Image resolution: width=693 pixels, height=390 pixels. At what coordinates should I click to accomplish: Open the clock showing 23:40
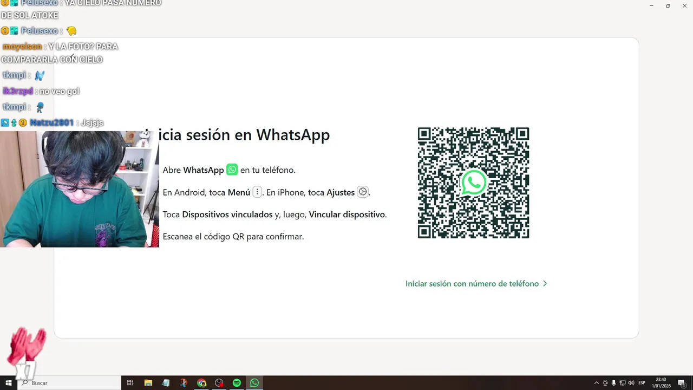pos(661,383)
